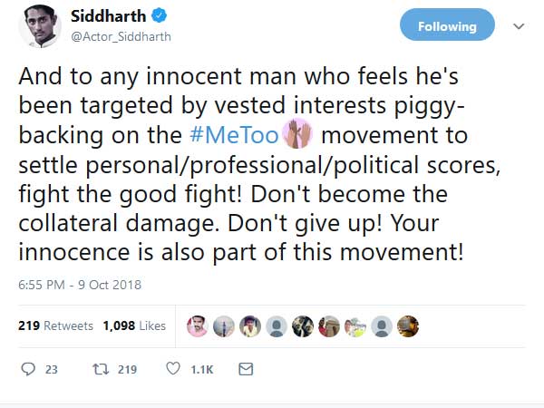Toggle the Following button

(x=447, y=26)
